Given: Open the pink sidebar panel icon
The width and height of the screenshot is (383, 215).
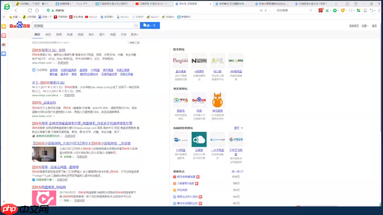Looking at the screenshot, I should [4, 36].
